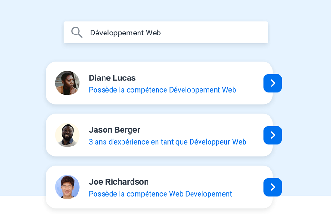Click the Diane Lucas name
Image resolution: width=331 pixels, height=214 pixels.
pos(112,78)
